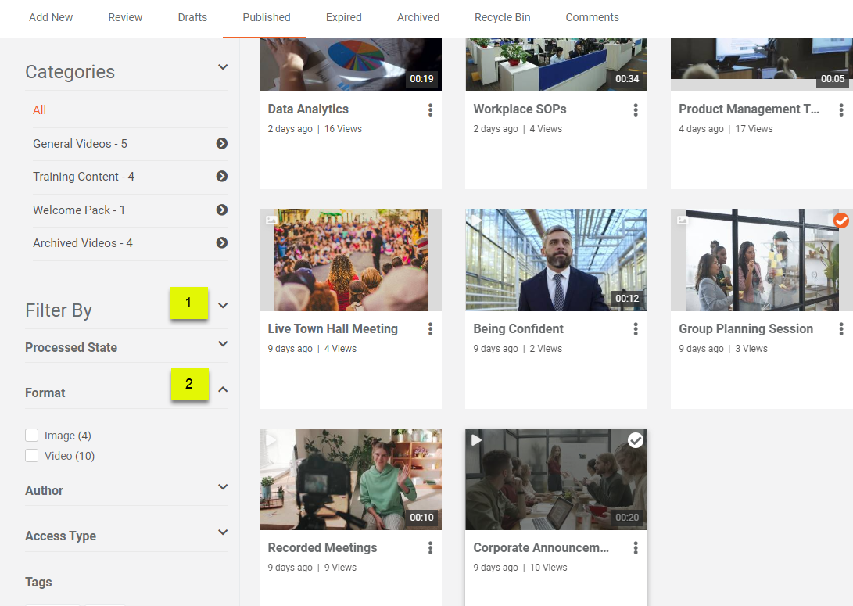Click arrow icon next to General Videos

222,144
